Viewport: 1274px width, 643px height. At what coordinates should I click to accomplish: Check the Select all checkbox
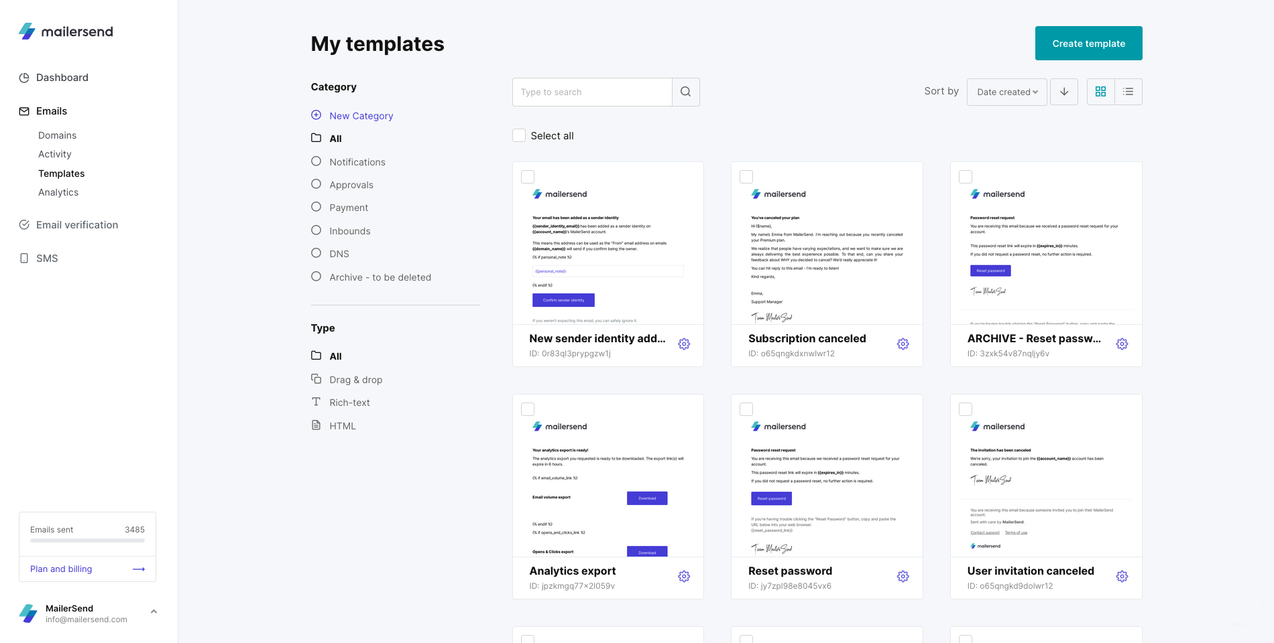pos(519,135)
